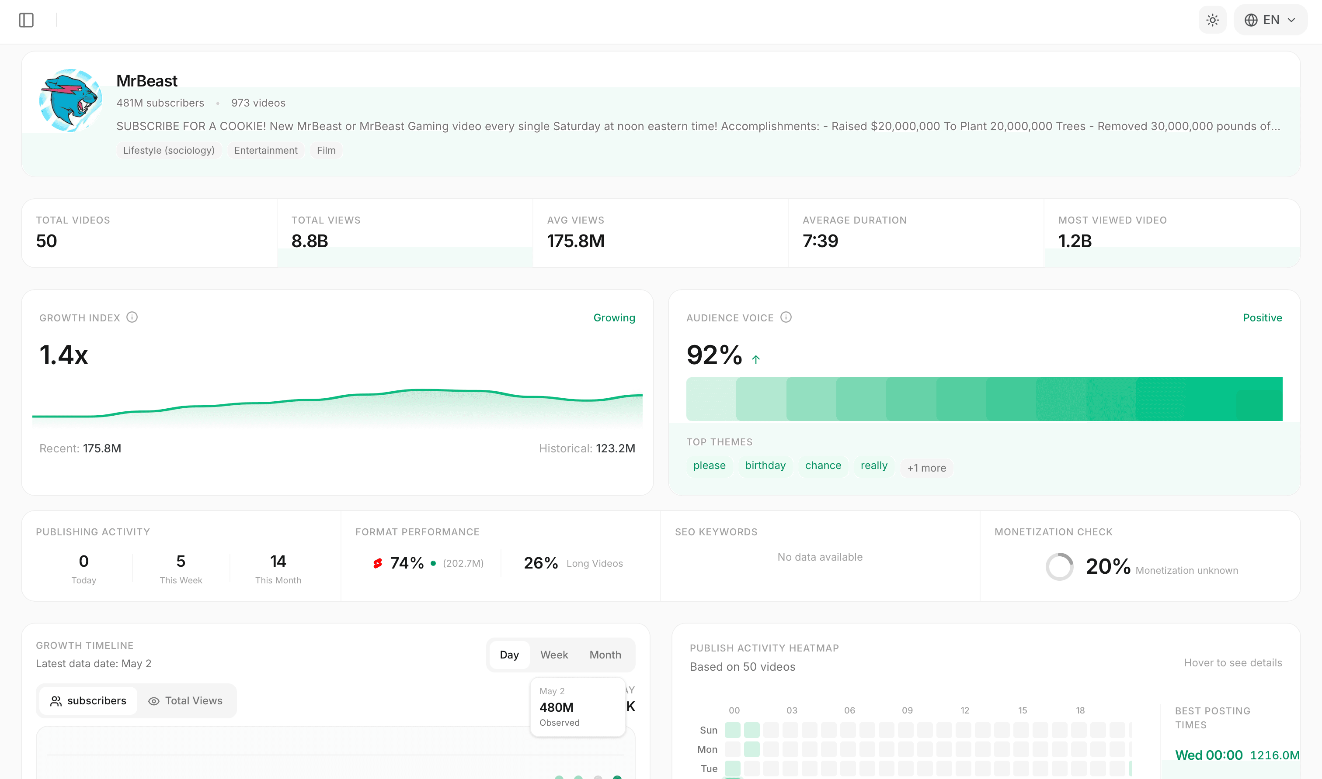The image size is (1322, 779).
Task: Switch the timeline to Total Views
Action: point(185,701)
